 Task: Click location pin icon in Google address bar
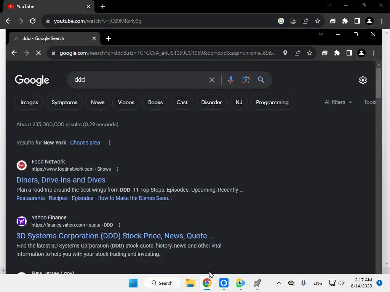285,53
